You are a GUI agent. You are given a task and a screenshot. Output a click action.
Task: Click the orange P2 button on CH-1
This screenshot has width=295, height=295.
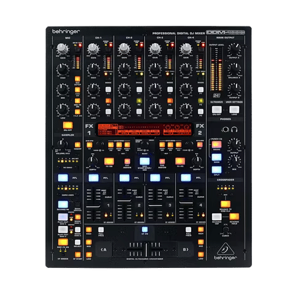108,101
